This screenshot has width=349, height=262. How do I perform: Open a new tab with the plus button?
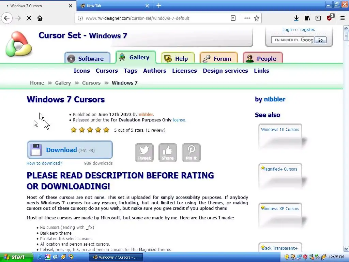click(x=159, y=5)
